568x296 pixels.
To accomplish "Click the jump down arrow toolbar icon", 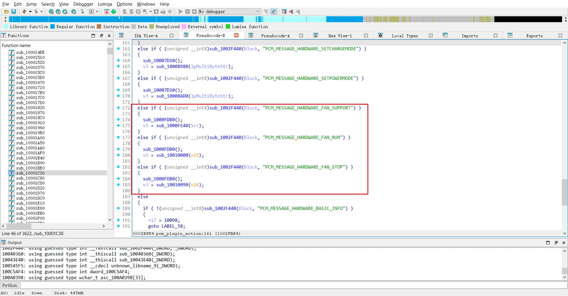I will (82, 11).
